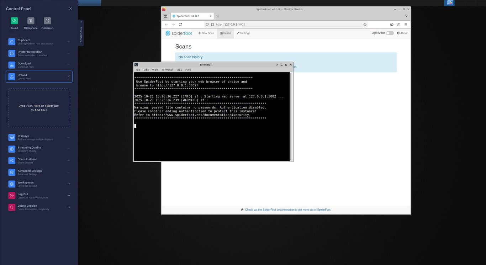Expand the Download section ellipsis
The image size is (486, 265).
tap(69, 65)
